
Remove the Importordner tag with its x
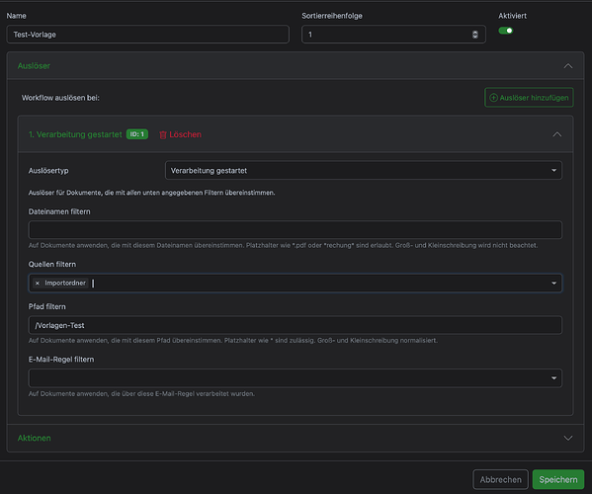pos(37,283)
